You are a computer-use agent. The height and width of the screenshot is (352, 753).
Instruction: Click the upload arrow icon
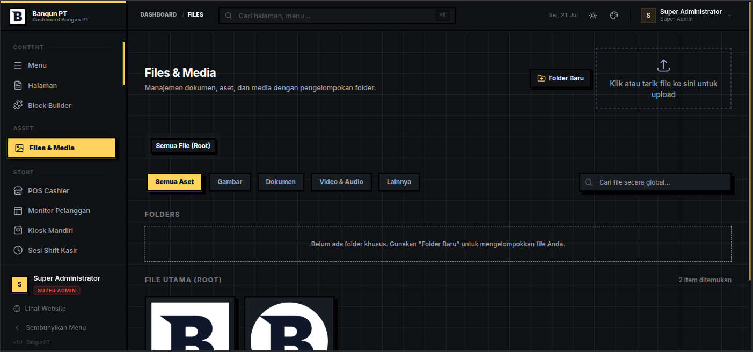point(663,65)
